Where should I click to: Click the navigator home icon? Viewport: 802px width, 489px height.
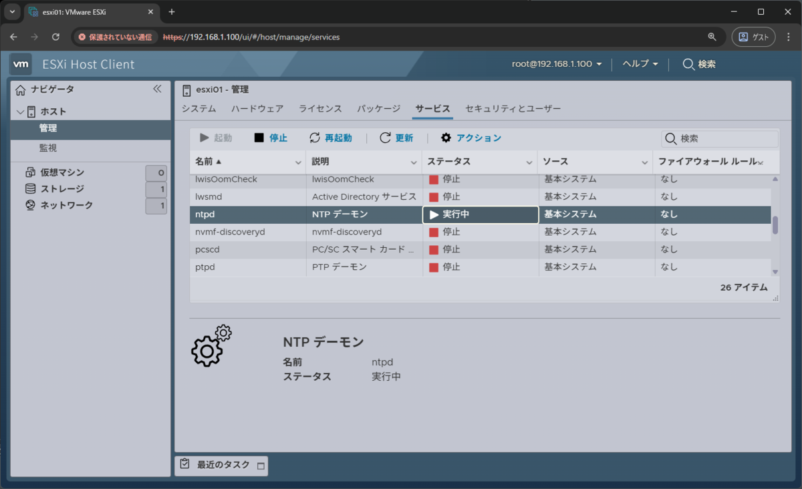21,90
